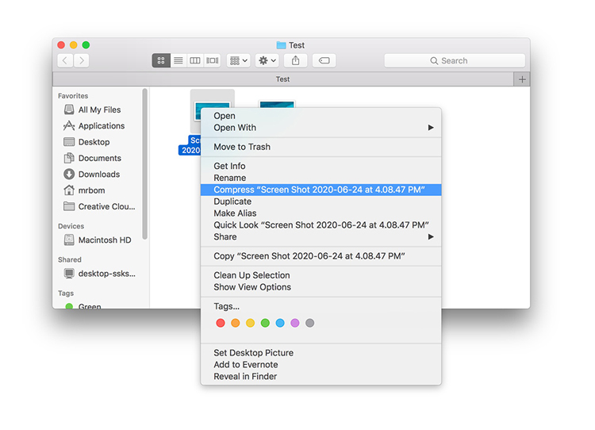The height and width of the screenshot is (430, 595).
Task: Choose Clean Up Selection
Action: point(321,275)
